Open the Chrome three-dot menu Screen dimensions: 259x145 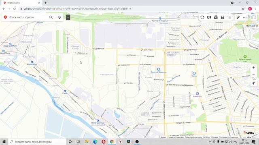(x=255, y=9)
